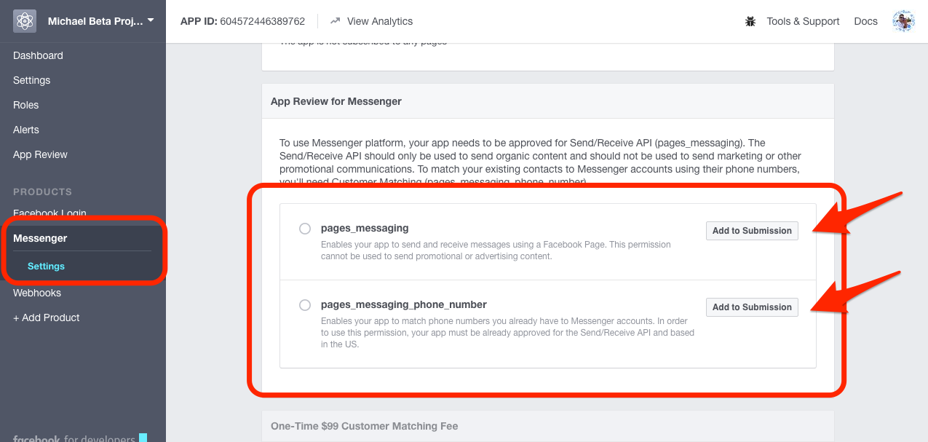Click the pages_messaging_phone_number permission title
Image resolution: width=928 pixels, height=442 pixels.
tap(404, 304)
